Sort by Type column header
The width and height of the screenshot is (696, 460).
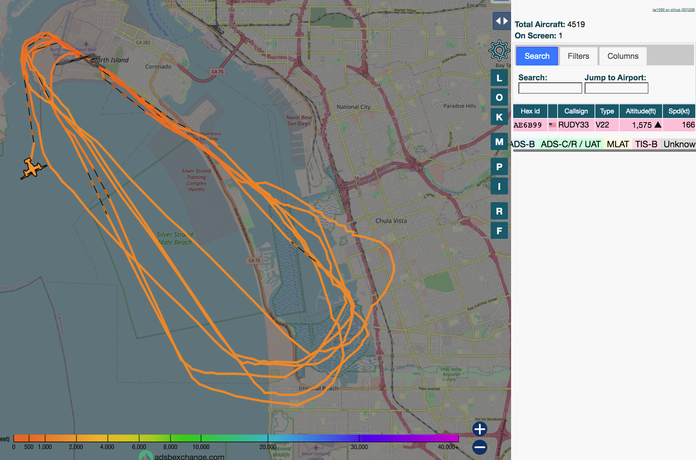(607, 111)
